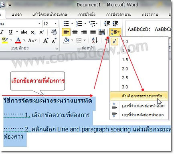
Task: Open Font dialog launcher in แบบอักษร group
Action: point(57,48)
